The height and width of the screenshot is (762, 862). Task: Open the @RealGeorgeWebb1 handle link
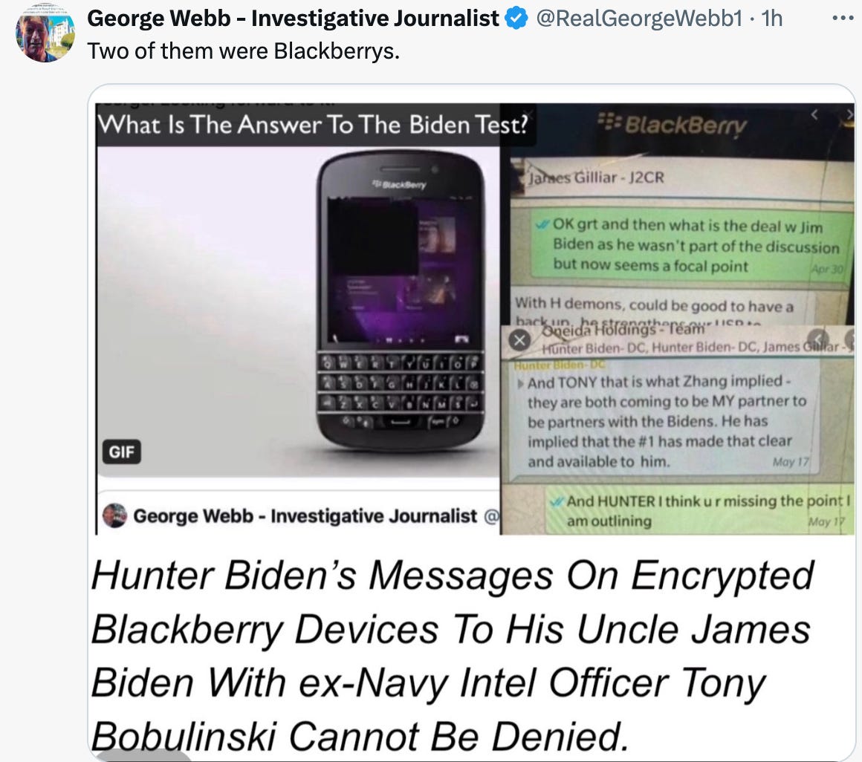point(639,19)
